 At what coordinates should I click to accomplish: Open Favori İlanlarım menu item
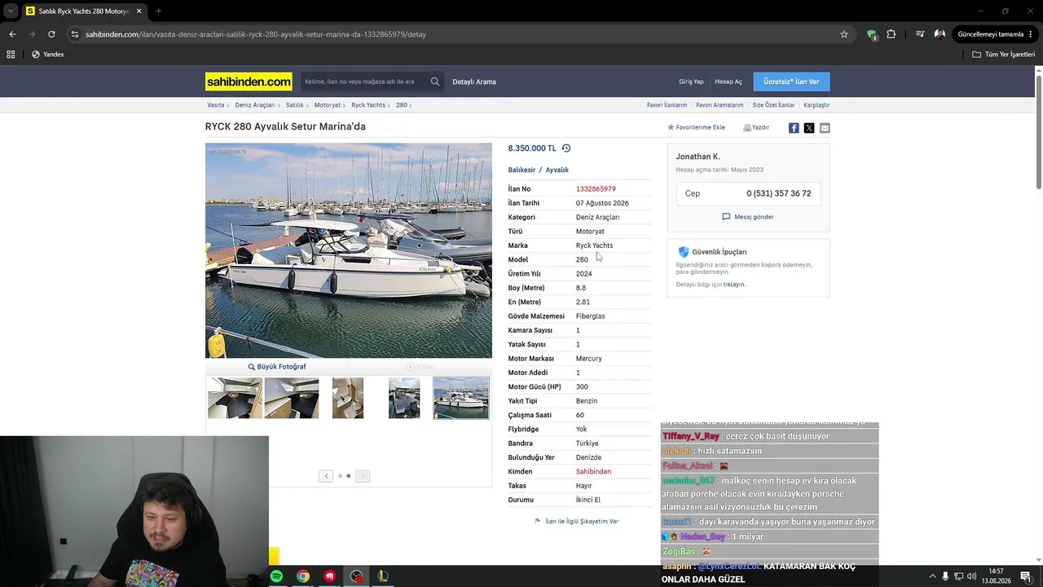(x=667, y=105)
